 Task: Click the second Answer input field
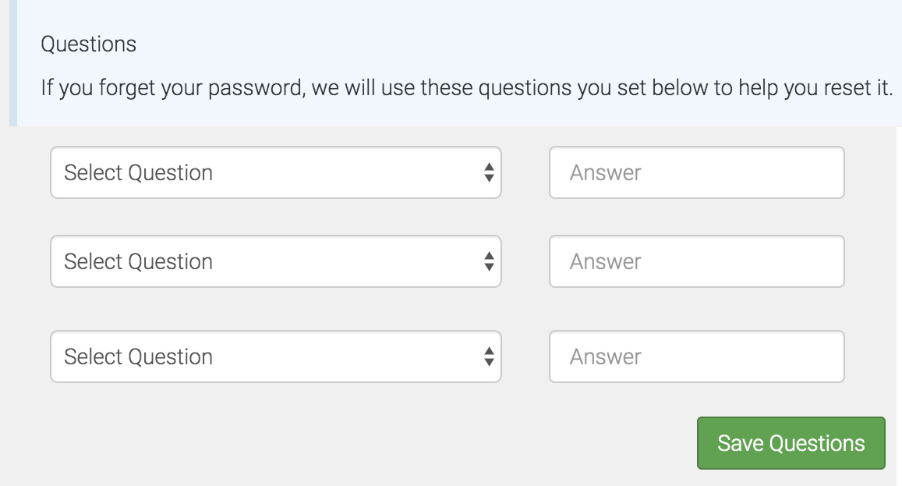696,261
